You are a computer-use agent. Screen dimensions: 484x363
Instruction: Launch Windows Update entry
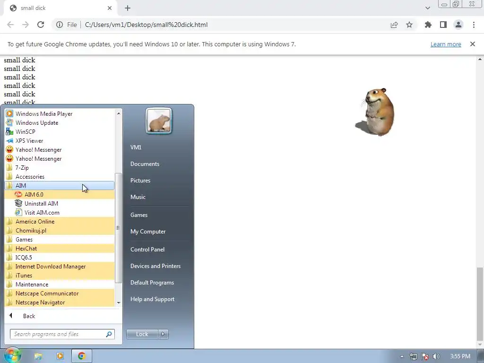[x=59, y=123]
